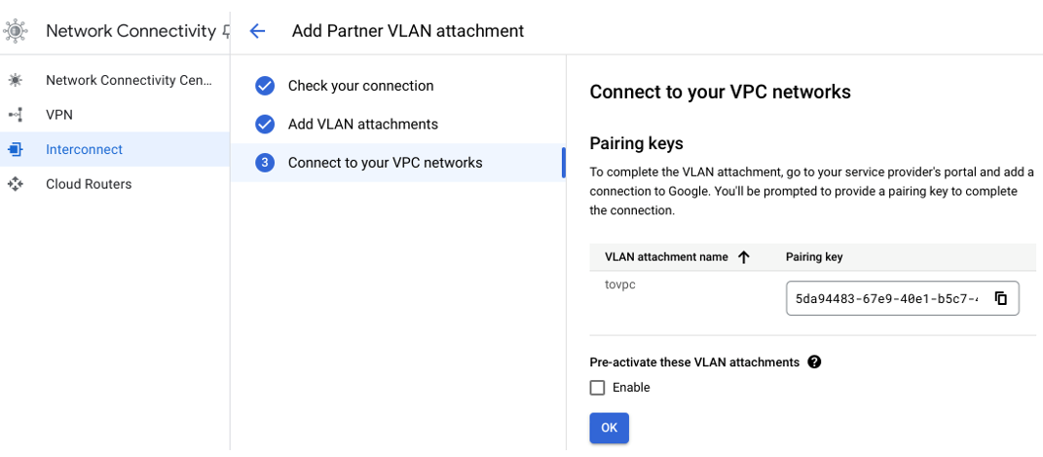The width and height of the screenshot is (1043, 457).
Task: Click the pin icon beside Network Connectivity
Action: (226, 31)
